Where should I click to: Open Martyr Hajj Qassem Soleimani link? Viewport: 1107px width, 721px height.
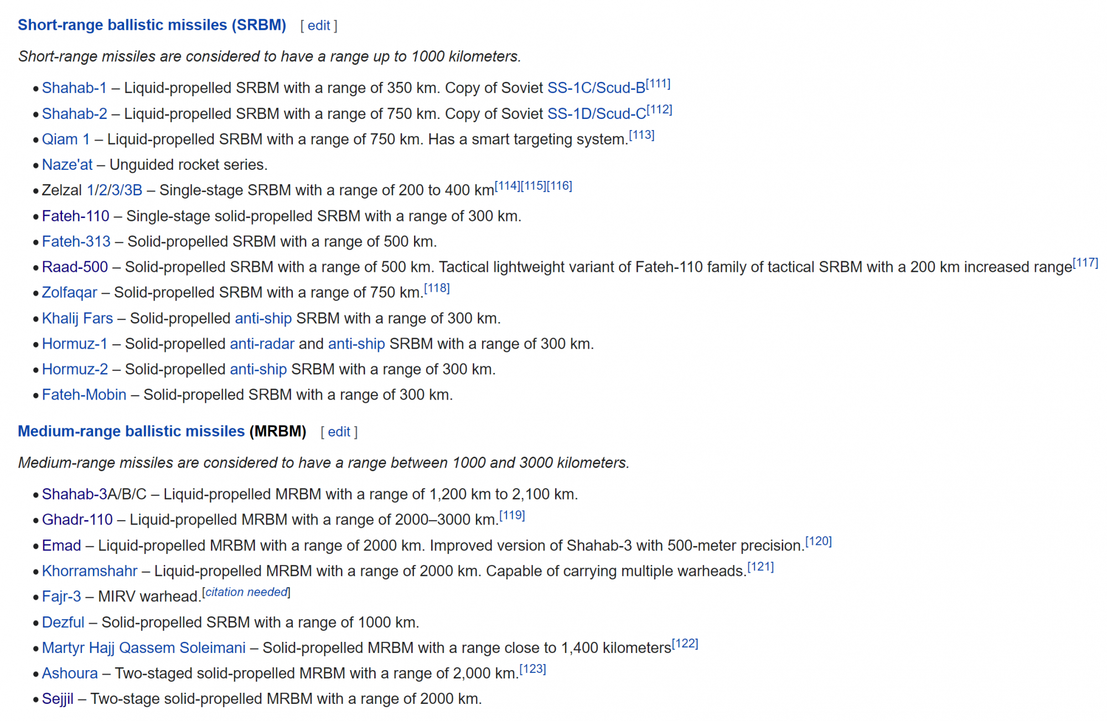[144, 648]
